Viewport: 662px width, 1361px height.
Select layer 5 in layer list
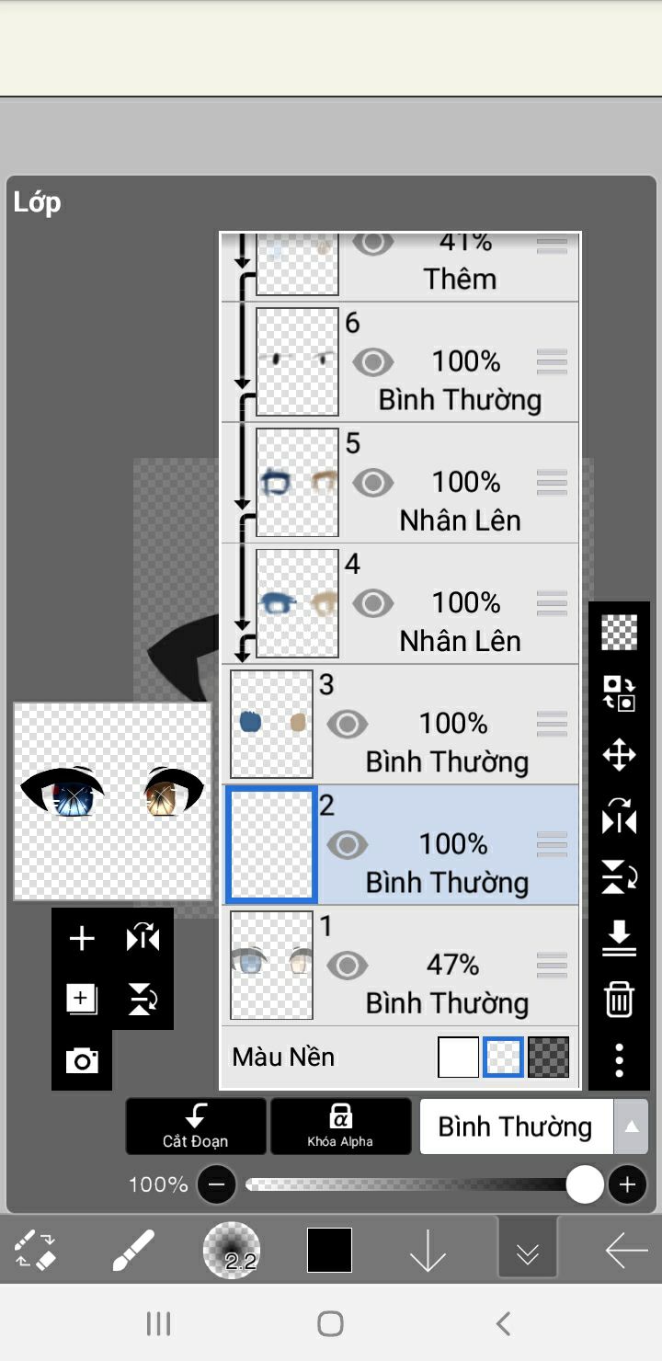(460, 483)
